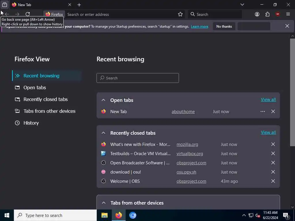Open the application hamburger menu
295x221 pixels.
(288, 14)
